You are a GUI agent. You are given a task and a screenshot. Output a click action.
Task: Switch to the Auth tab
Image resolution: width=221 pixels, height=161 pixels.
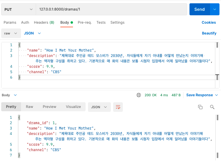[x=25, y=22]
